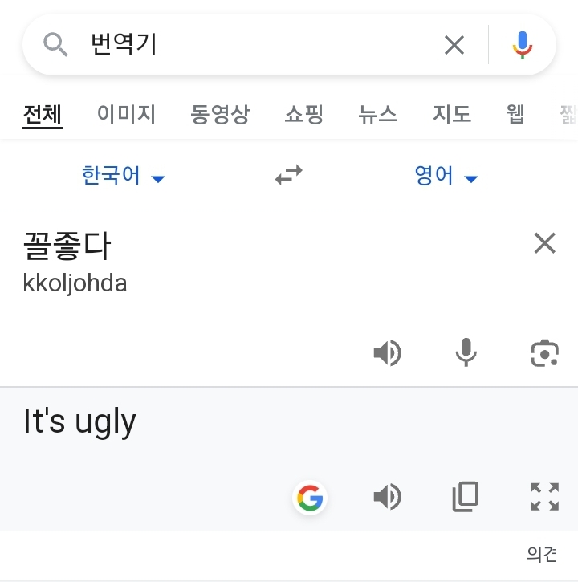578x582 pixels.
Task: Play audio of the English translation
Action: coord(387,498)
